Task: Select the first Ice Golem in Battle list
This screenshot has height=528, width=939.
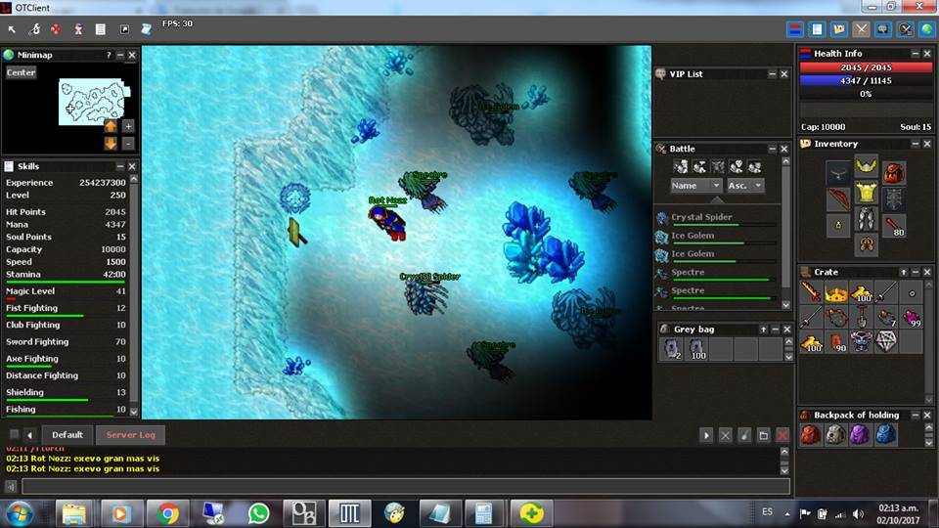Action: 717,237
